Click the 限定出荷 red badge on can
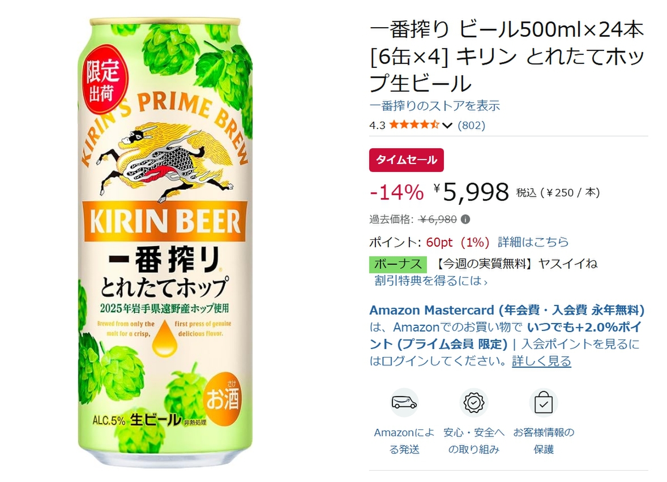667x482 pixels. [103, 80]
